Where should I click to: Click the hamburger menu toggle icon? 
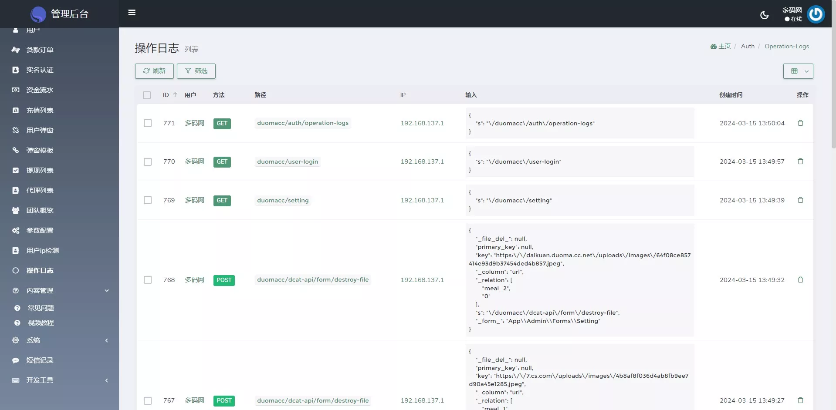[x=132, y=13]
